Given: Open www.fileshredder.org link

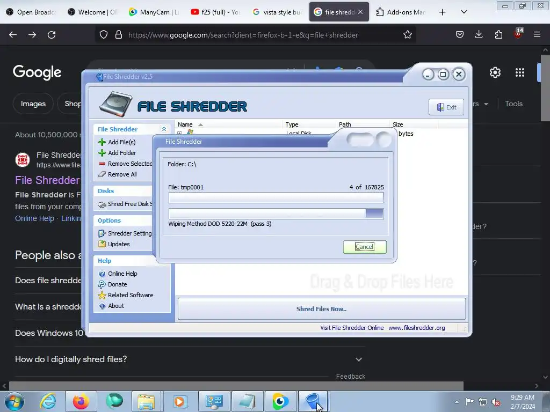Looking at the screenshot, I should 416,328.
